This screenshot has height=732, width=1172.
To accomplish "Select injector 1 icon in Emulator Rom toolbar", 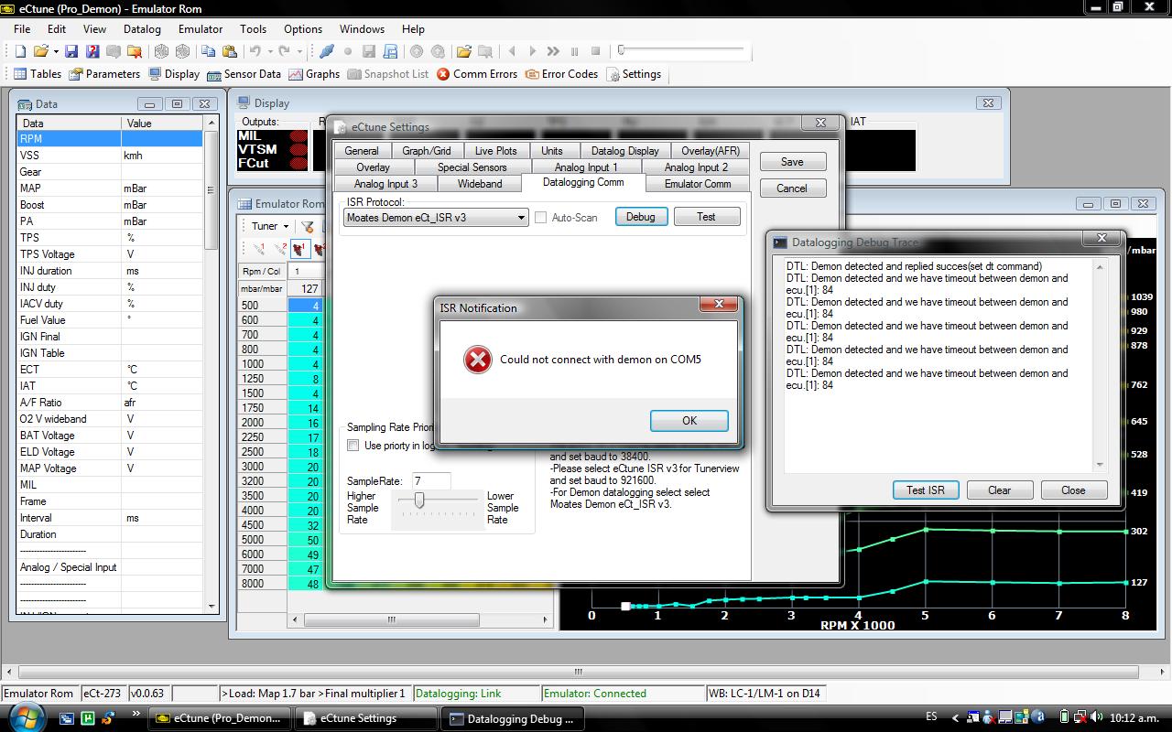I will [259, 249].
